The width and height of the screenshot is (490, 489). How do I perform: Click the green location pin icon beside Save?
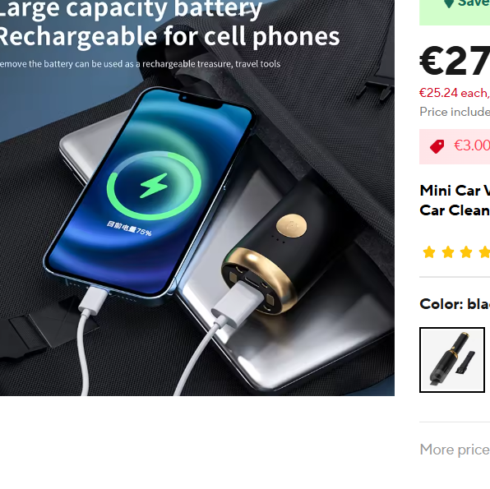449,3
